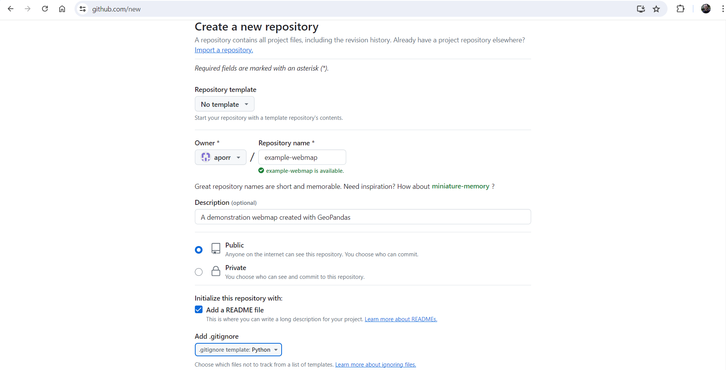The width and height of the screenshot is (726, 370).
Task: Click the green availability checkmark icon
Action: (x=261, y=171)
